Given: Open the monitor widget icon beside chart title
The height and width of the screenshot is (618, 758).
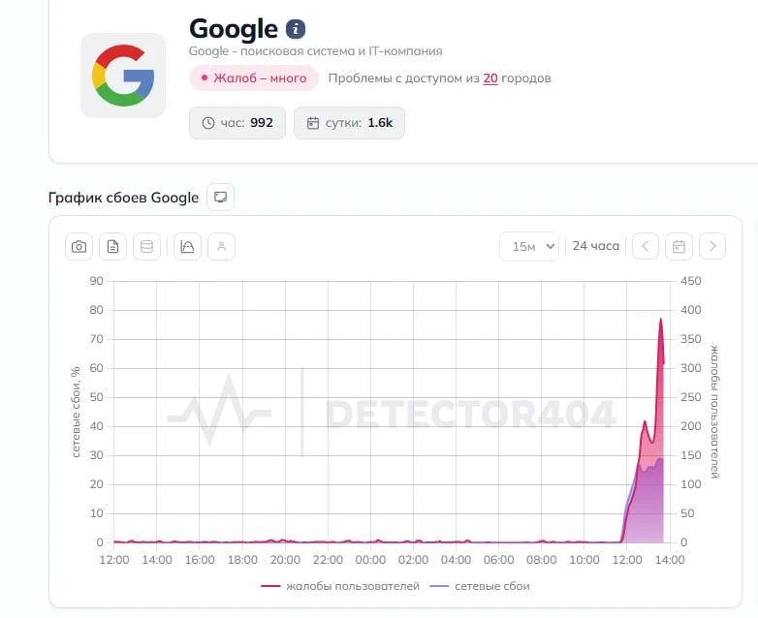Looking at the screenshot, I should tap(220, 198).
